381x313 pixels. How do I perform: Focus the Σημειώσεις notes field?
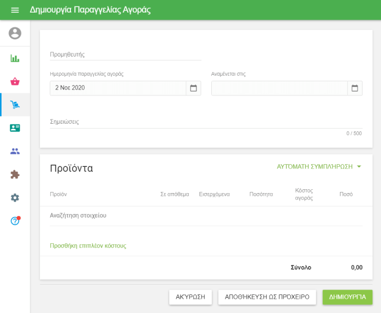(206, 122)
